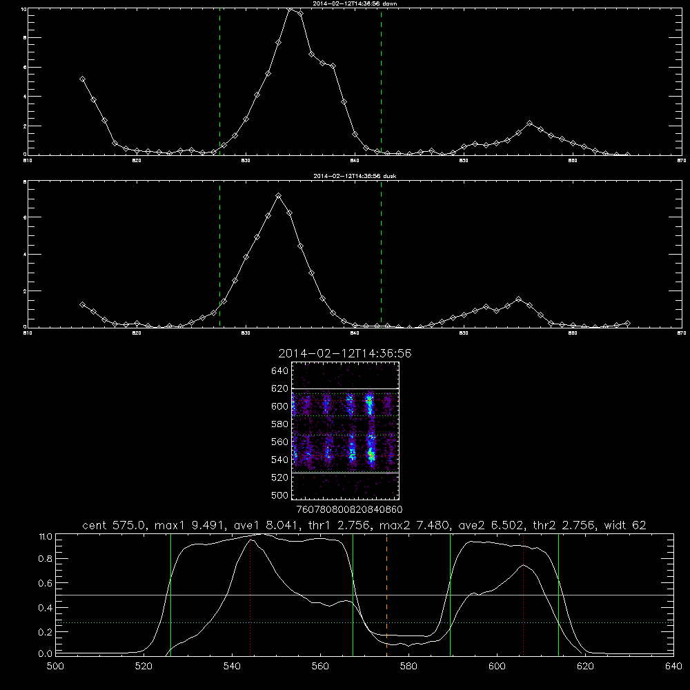The height and width of the screenshot is (690, 690).
Task: Click the secondary peak diamond near 856 in dawn plot
Action: pos(530,124)
